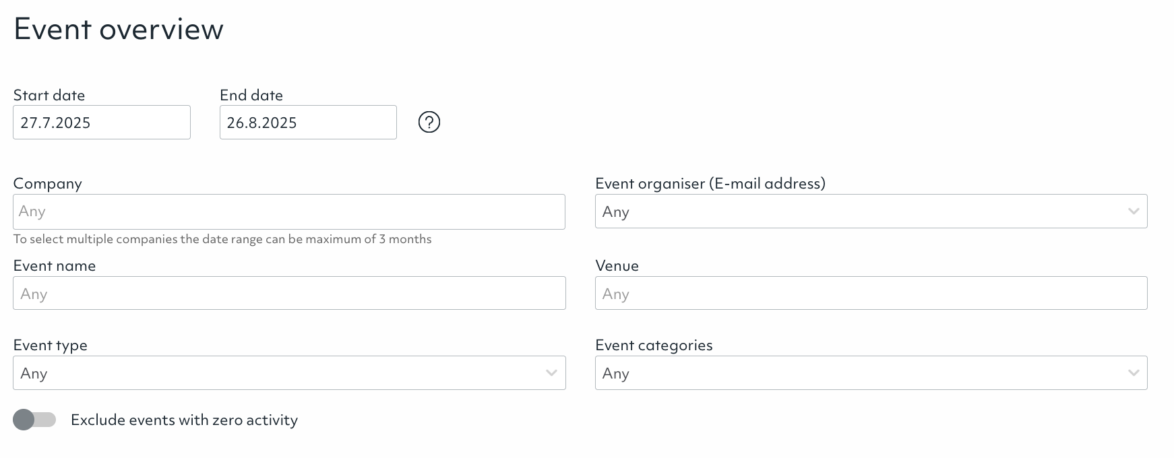Click the chevron arrow in Event type field

tap(551, 373)
